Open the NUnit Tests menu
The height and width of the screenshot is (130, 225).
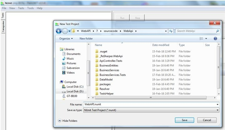point(21,8)
